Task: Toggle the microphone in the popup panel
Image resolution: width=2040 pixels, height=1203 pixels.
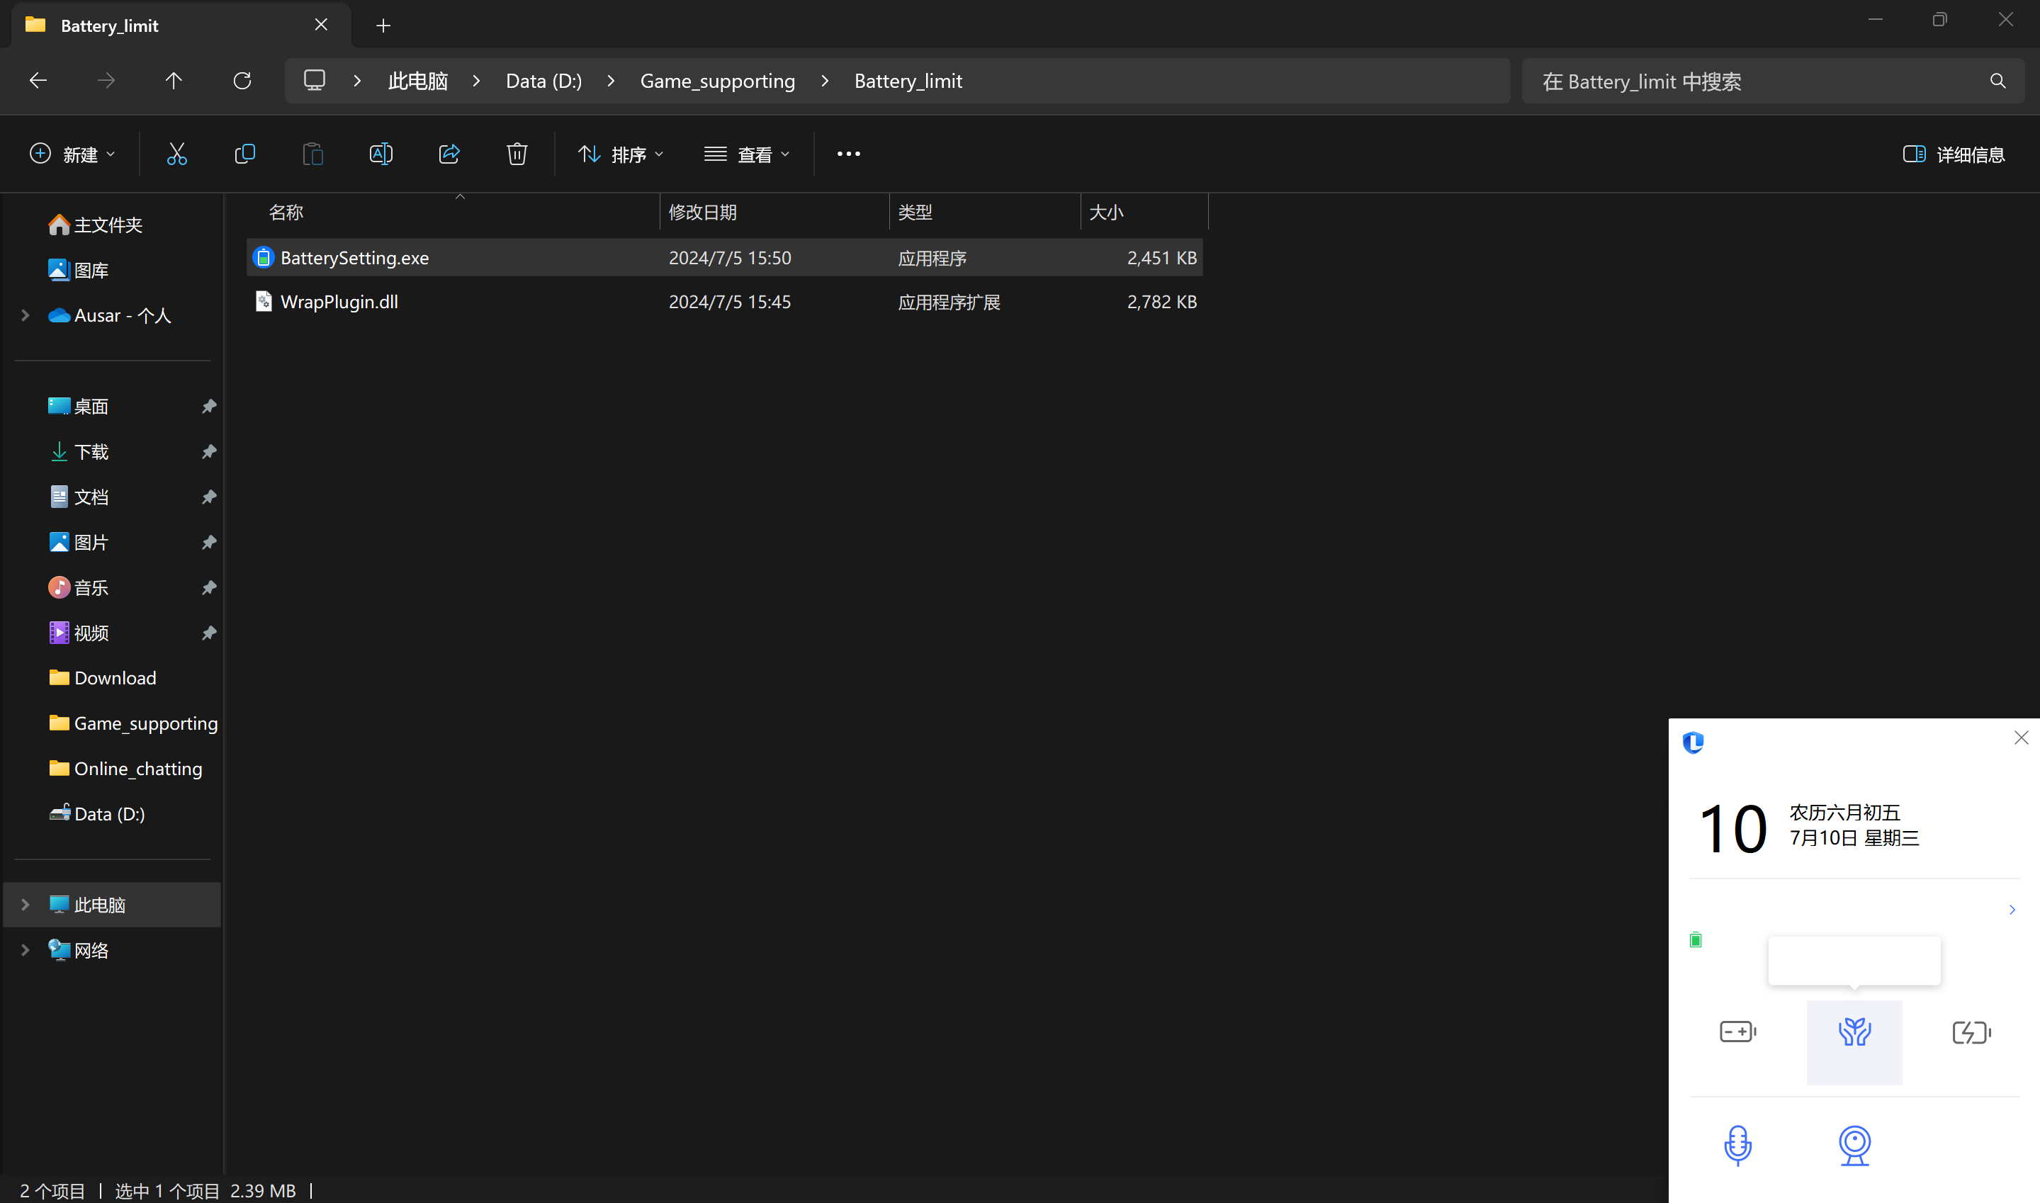Action: click(x=1737, y=1145)
